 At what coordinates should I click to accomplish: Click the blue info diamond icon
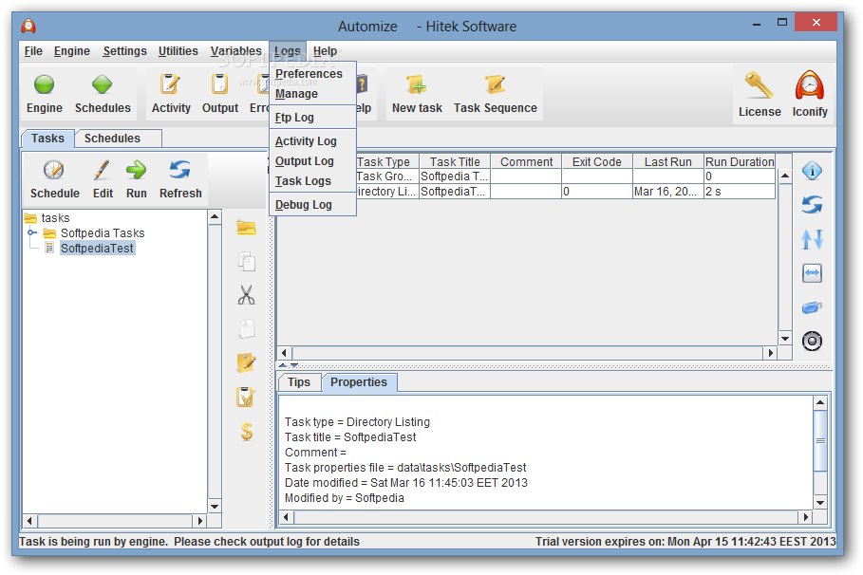tap(812, 171)
